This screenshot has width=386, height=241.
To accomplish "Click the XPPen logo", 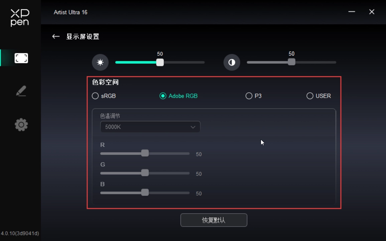I will pos(20,17).
